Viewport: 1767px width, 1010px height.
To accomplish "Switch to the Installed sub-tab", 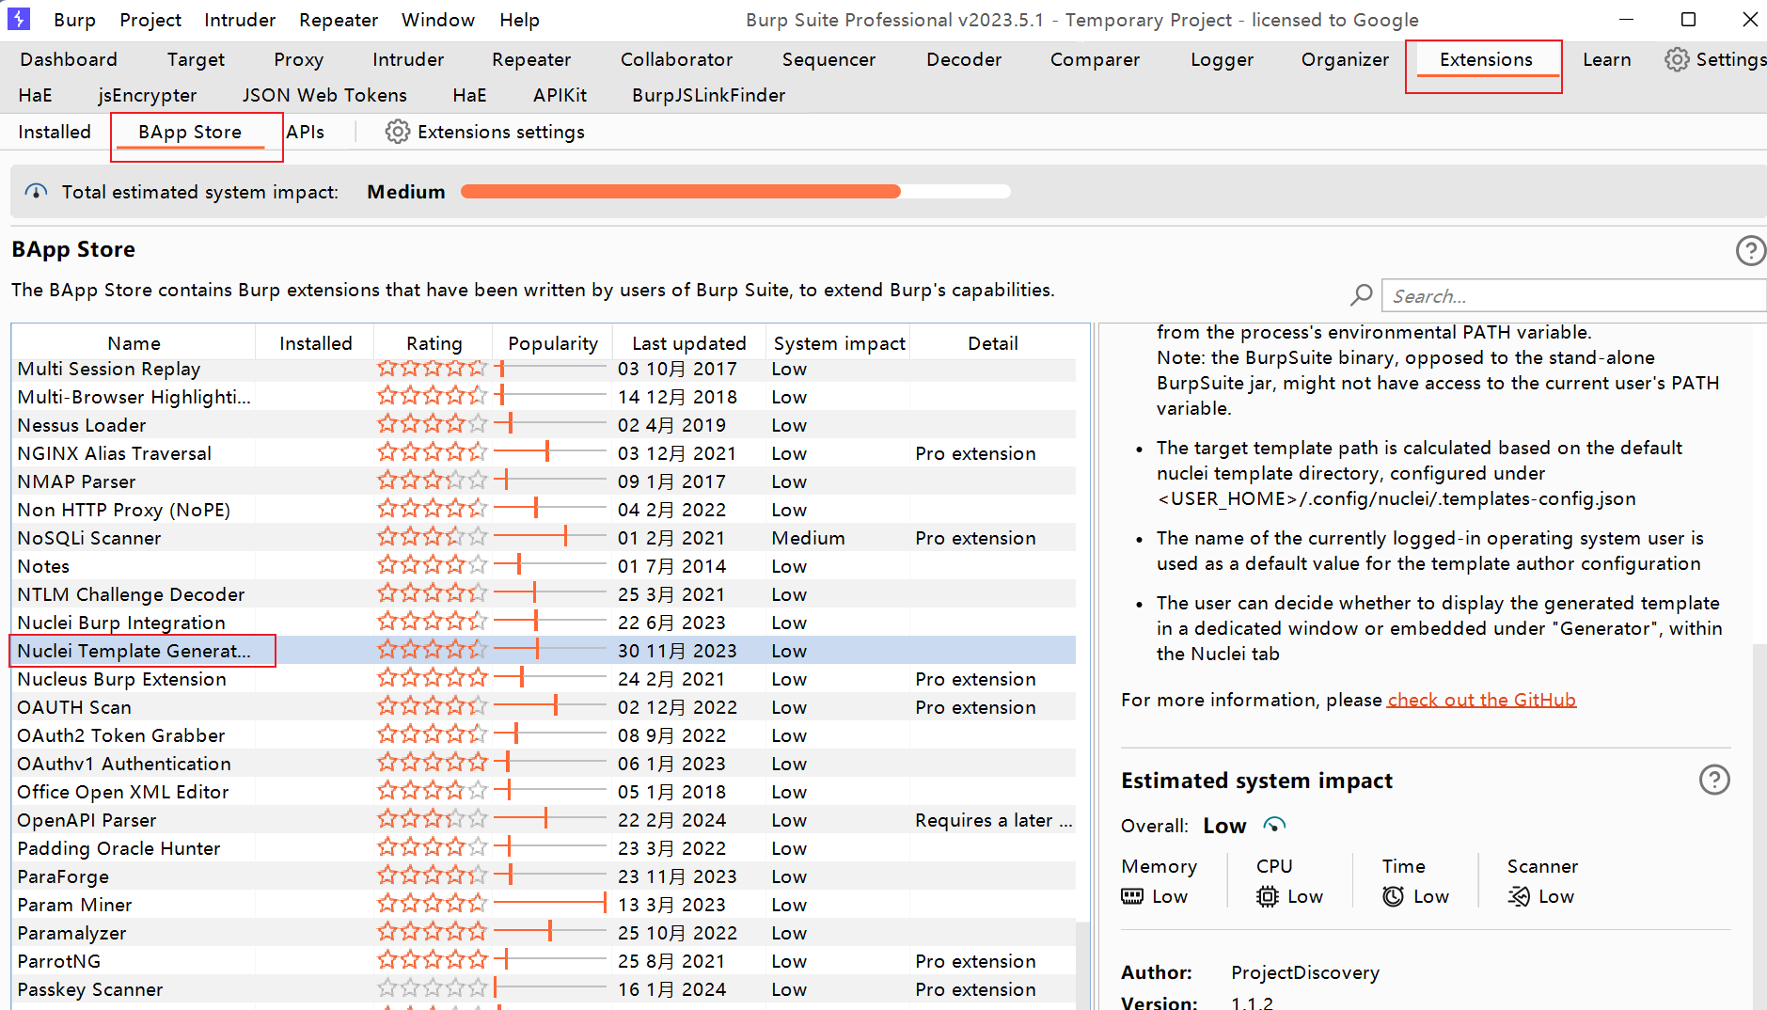I will click(55, 132).
